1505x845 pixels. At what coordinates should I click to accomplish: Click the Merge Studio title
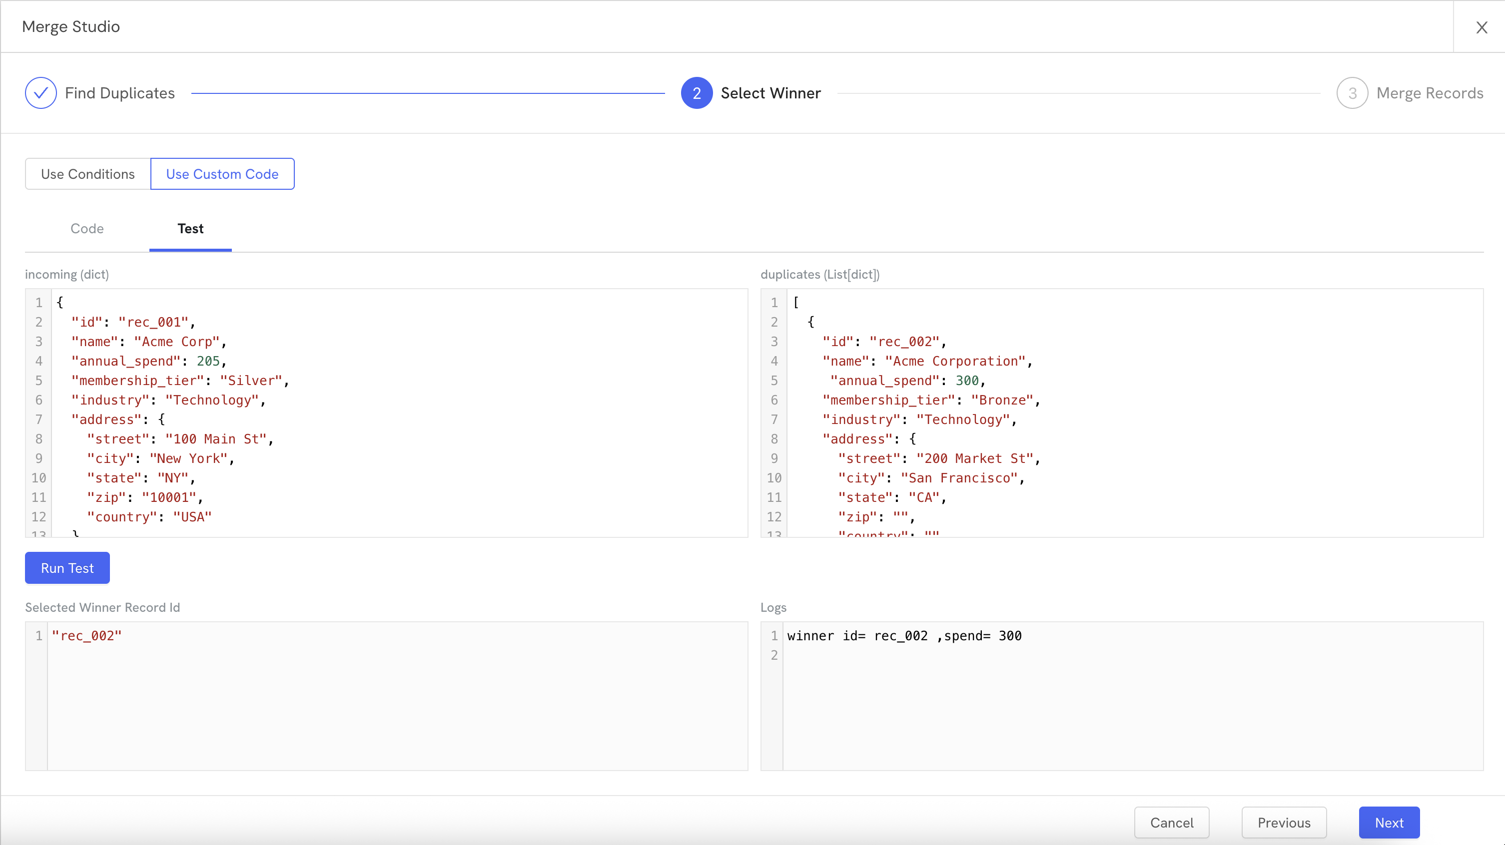coord(70,27)
